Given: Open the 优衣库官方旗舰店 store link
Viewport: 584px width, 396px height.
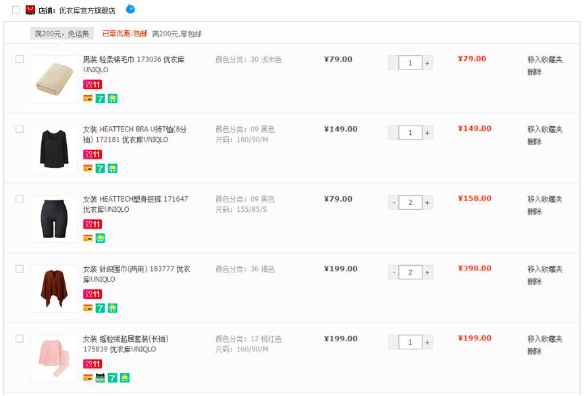Looking at the screenshot, I should point(87,11).
